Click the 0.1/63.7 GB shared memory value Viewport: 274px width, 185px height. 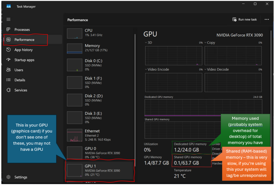coord(186,163)
